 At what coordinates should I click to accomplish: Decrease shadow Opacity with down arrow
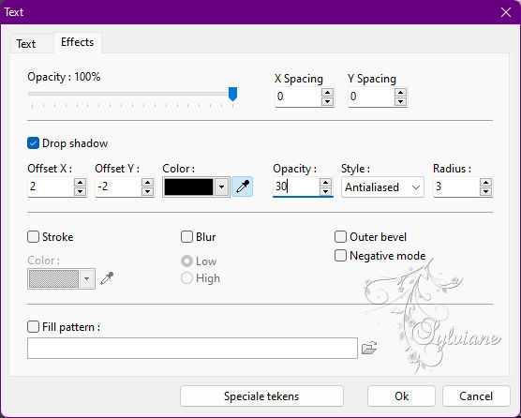[x=326, y=191]
